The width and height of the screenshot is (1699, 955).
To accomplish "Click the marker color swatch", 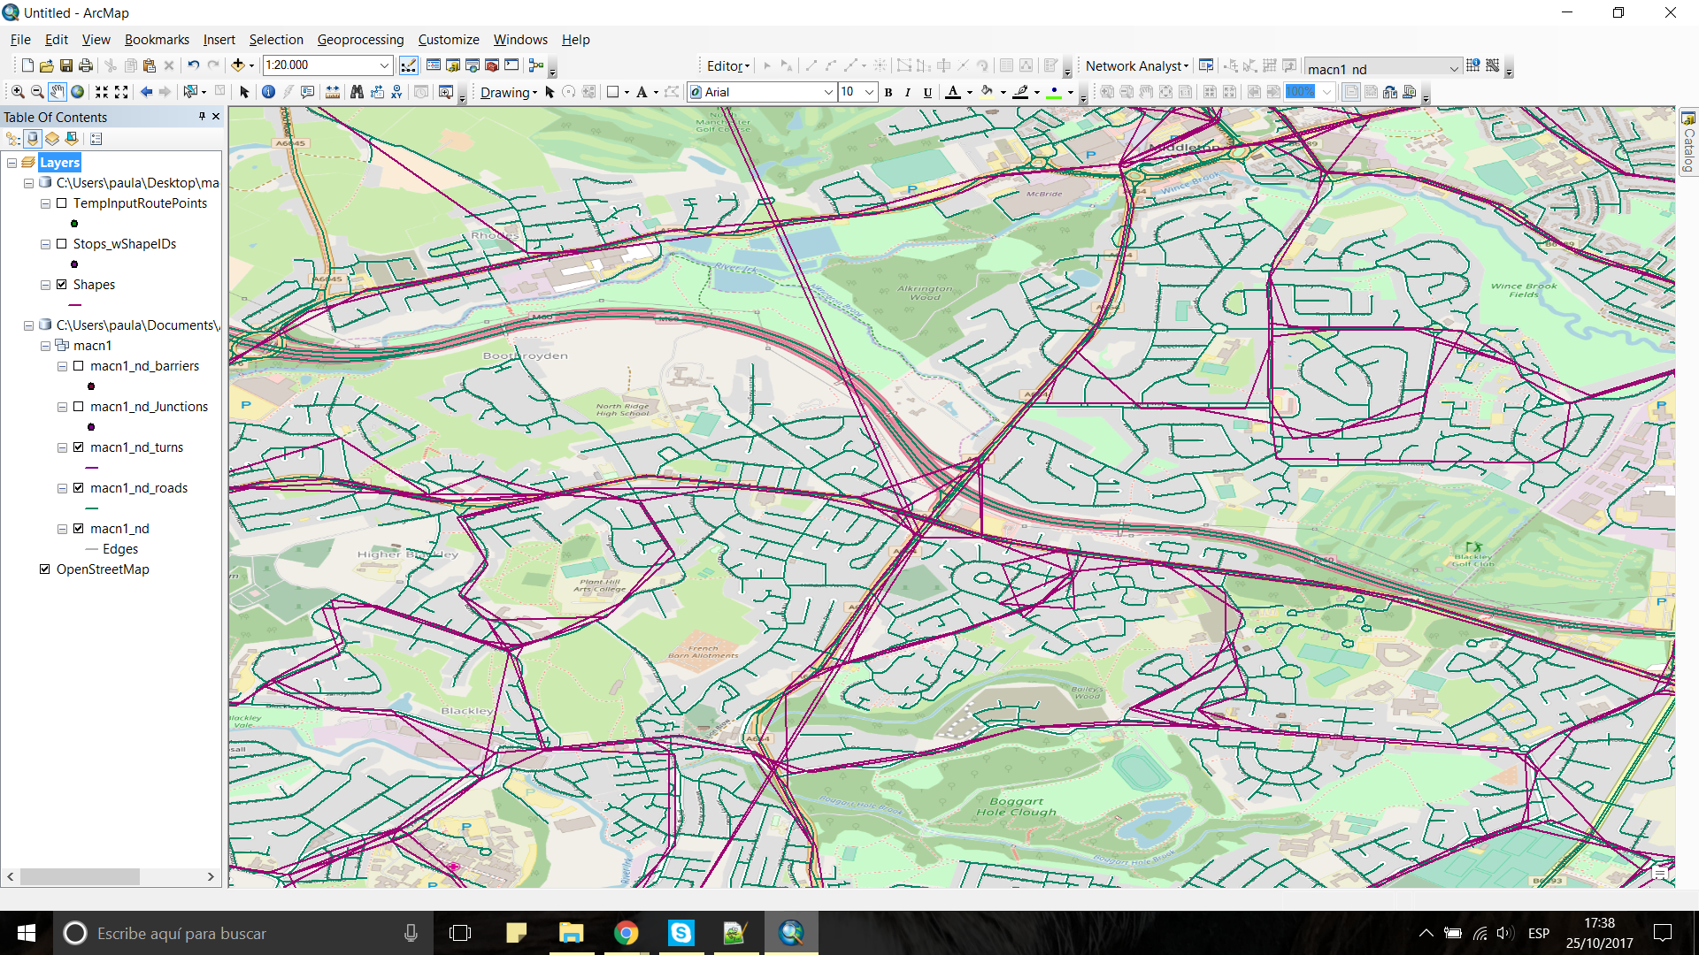I will (x=1054, y=92).
